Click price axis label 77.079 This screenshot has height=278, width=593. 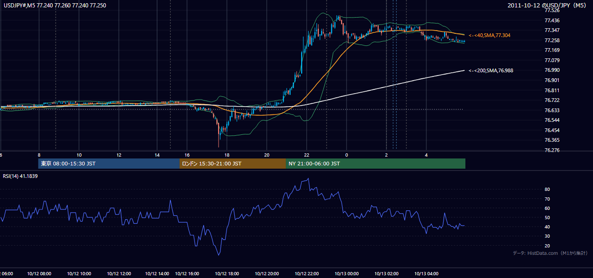(552, 60)
